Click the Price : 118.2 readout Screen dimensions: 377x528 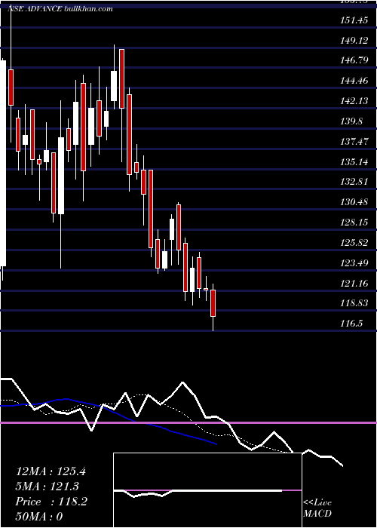point(51,502)
